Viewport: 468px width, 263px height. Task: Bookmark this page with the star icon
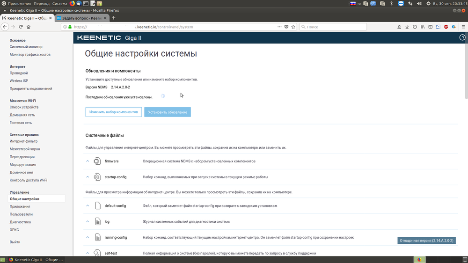(293, 27)
